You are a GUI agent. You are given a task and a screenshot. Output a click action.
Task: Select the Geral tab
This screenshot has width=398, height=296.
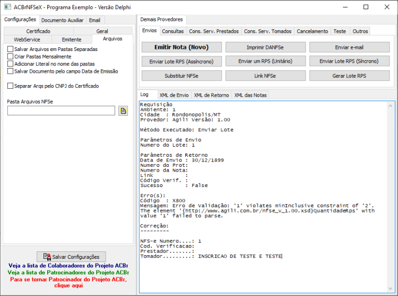pos(102,31)
